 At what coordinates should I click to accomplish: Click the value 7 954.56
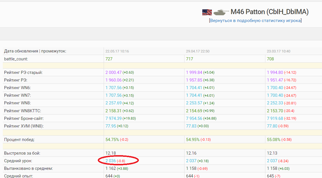pos(194,118)
